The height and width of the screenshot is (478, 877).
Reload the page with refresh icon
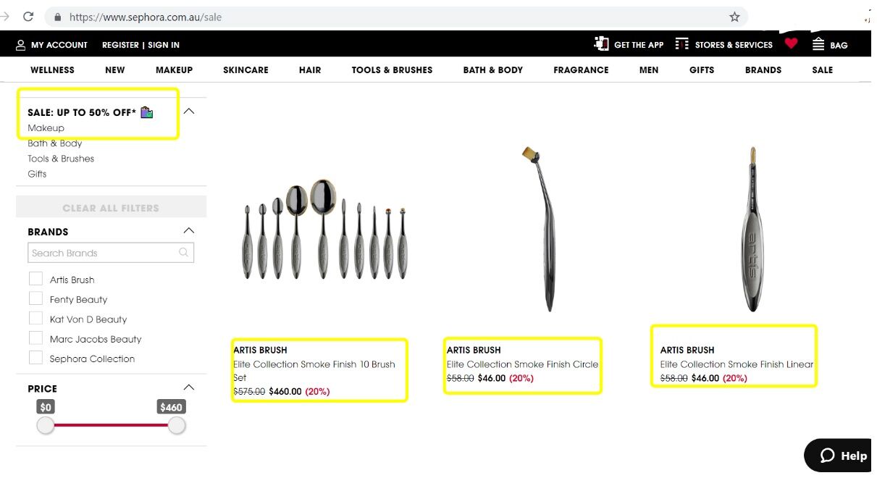click(28, 17)
